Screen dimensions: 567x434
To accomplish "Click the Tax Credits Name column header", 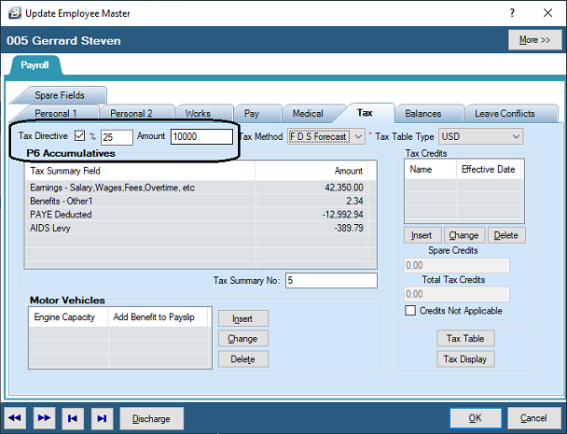I will point(431,170).
